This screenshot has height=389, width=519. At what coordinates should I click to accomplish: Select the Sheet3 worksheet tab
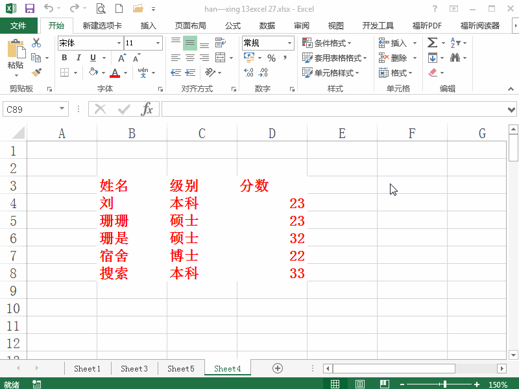(x=134, y=368)
